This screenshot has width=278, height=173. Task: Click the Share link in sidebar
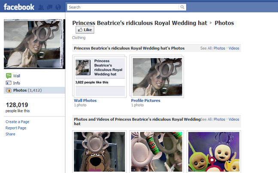point(10,134)
